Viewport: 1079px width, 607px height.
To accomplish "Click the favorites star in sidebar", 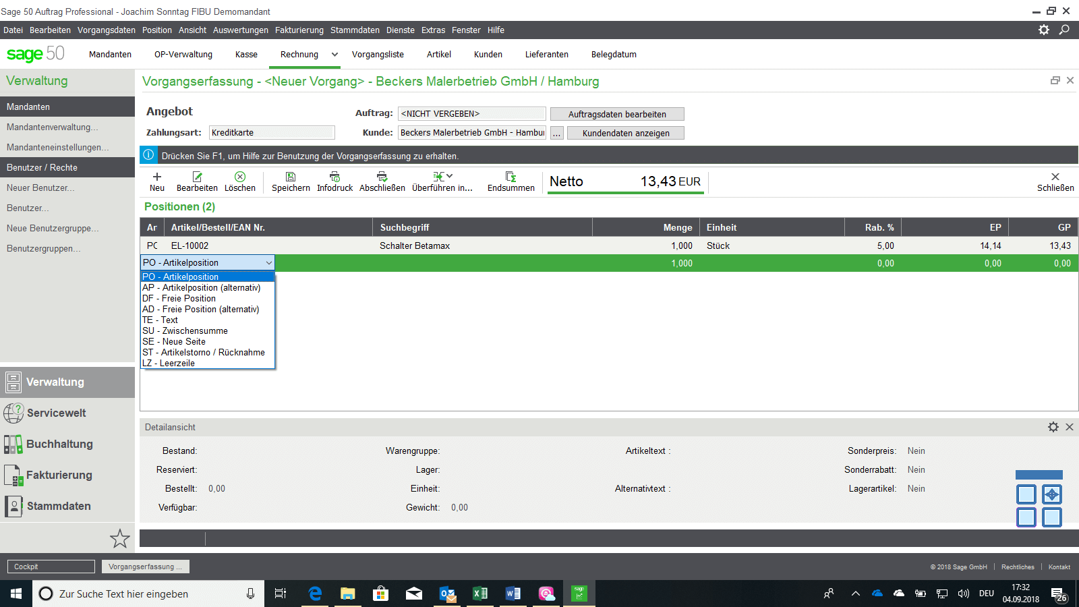I will pyautogui.click(x=119, y=538).
